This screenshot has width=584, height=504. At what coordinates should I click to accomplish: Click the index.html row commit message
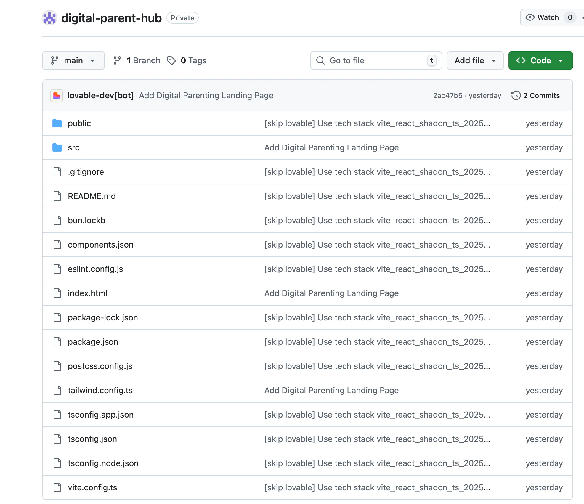[331, 293]
